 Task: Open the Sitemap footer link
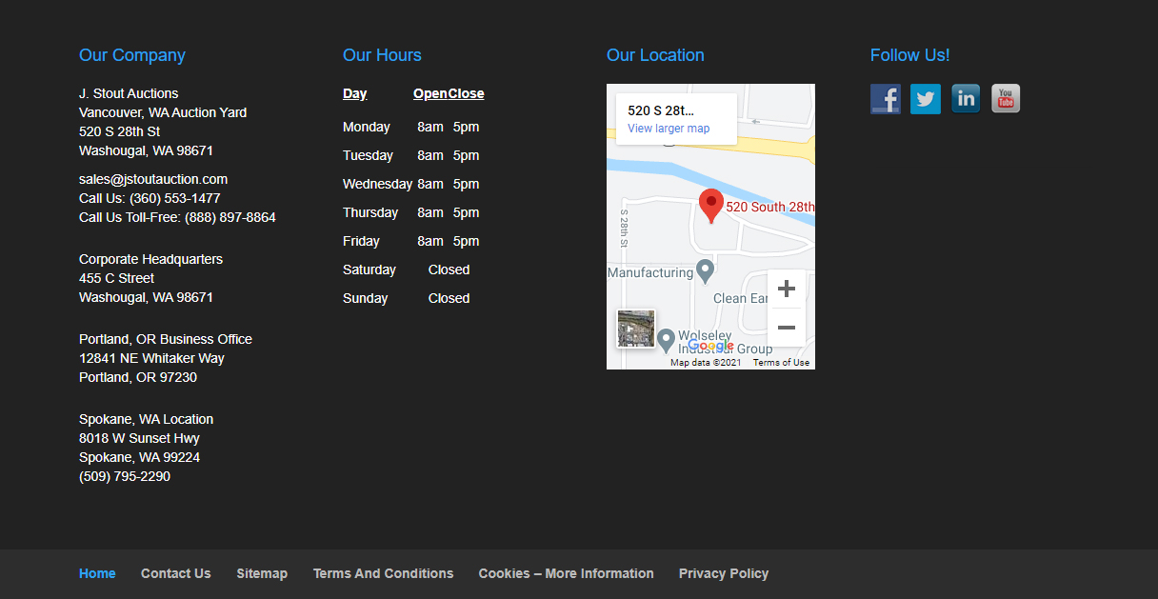(262, 573)
